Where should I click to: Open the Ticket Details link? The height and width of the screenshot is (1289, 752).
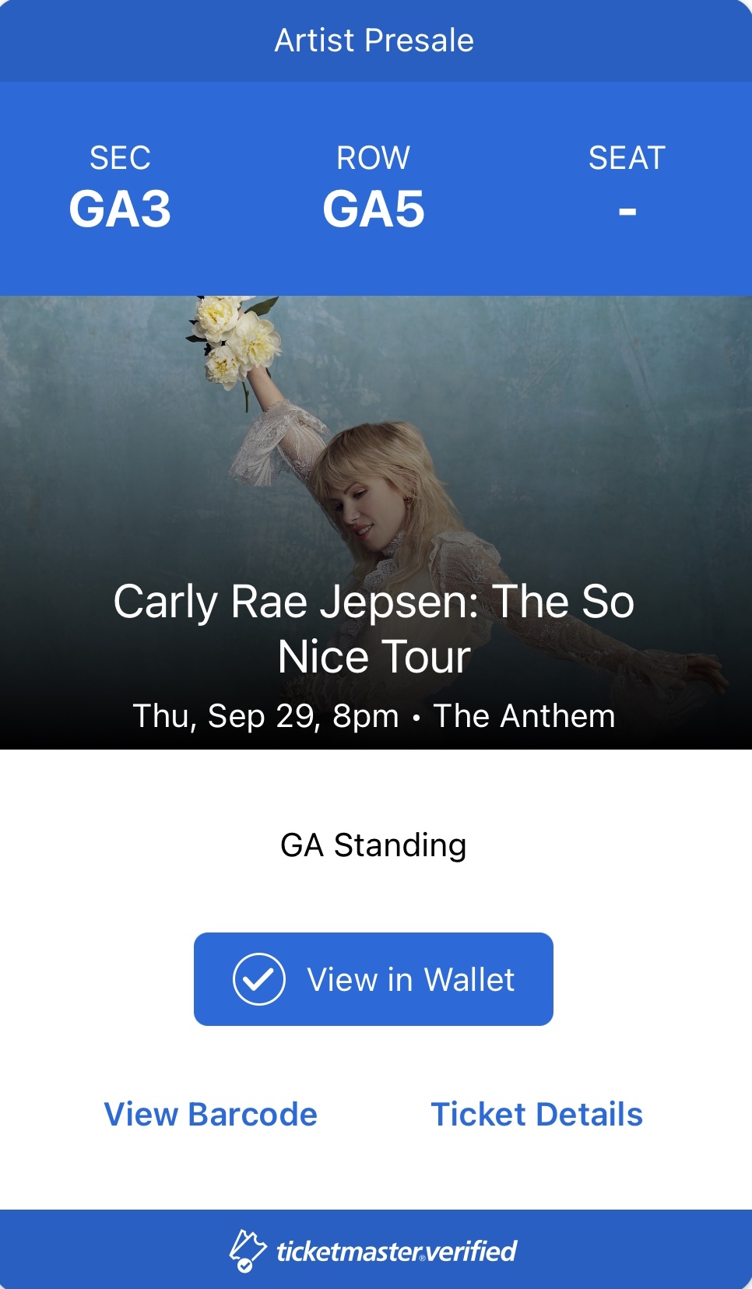(x=537, y=1114)
